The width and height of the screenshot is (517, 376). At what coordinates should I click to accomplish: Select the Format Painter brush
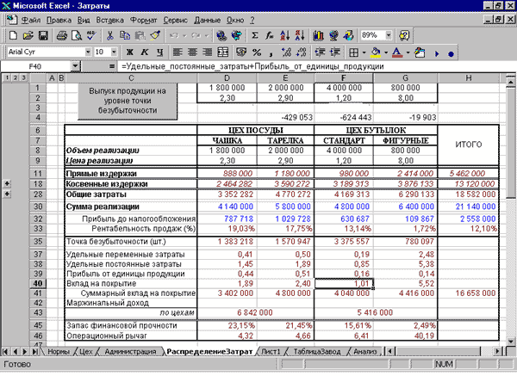tap(155, 35)
